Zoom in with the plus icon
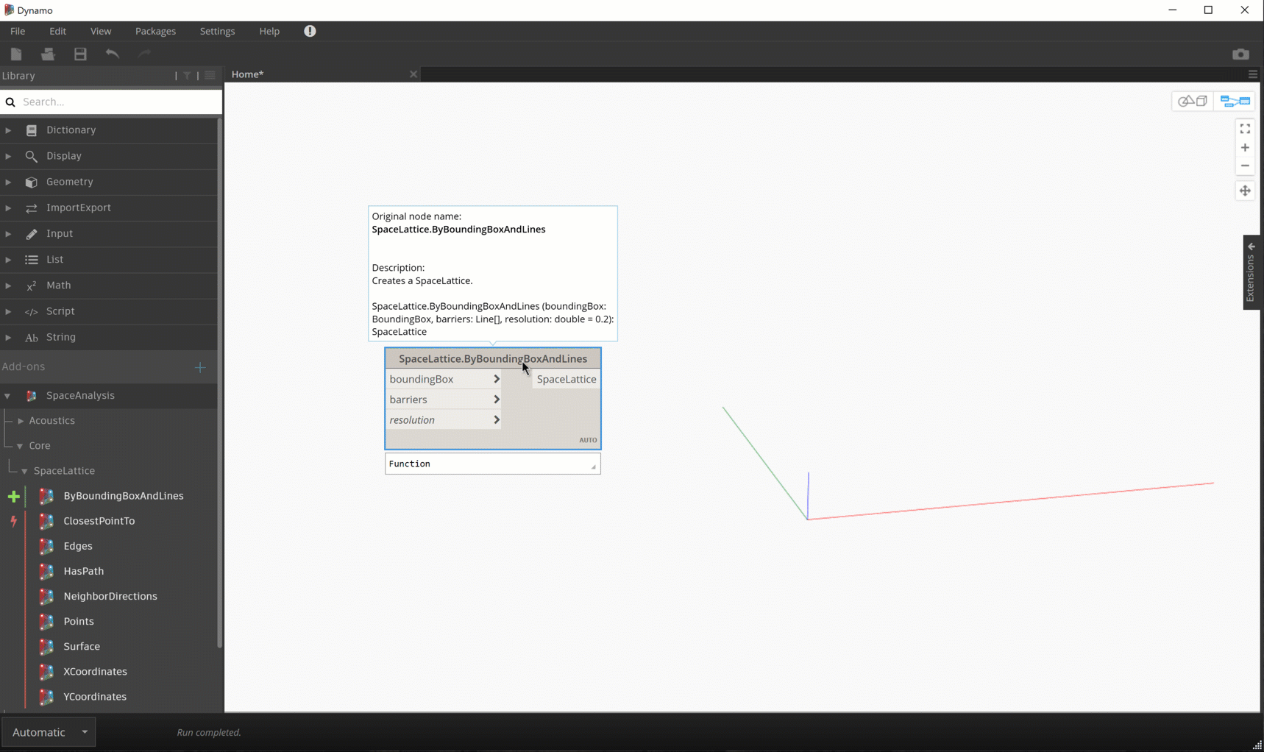Image resolution: width=1264 pixels, height=752 pixels. pos(1245,147)
